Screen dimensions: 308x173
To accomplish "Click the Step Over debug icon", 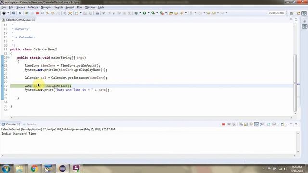I will tap(52, 13).
